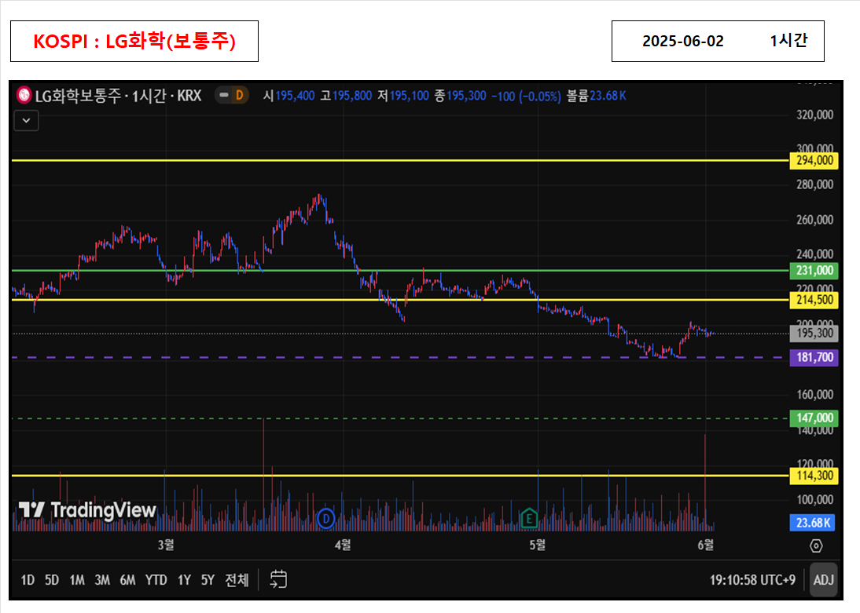Click the LG화학 symbol logo icon

click(x=24, y=95)
